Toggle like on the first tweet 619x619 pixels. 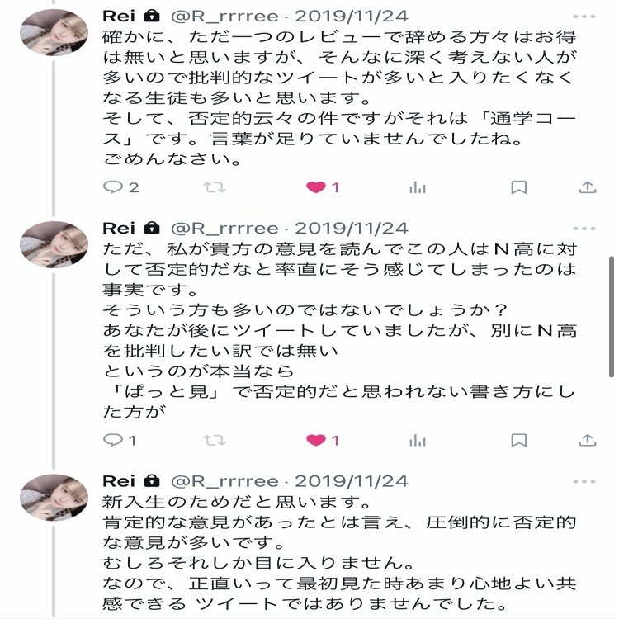(316, 187)
